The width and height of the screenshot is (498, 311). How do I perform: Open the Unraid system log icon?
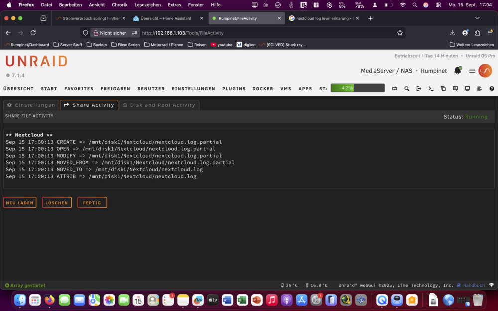tap(479, 89)
